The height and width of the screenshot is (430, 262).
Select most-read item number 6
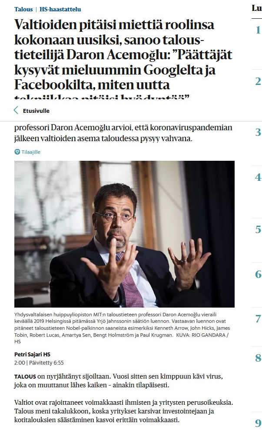point(258,274)
